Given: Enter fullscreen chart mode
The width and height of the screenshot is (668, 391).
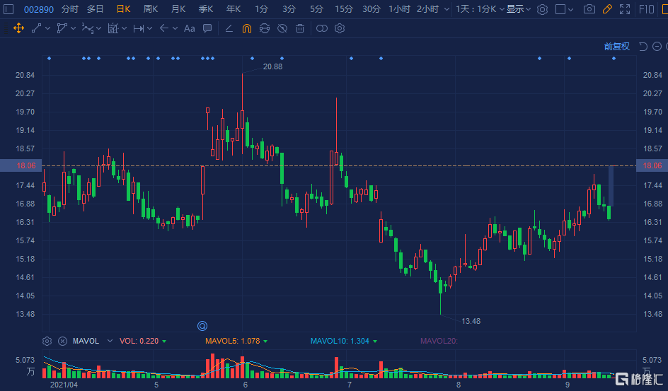Looking at the screenshot, I should coord(624,9).
